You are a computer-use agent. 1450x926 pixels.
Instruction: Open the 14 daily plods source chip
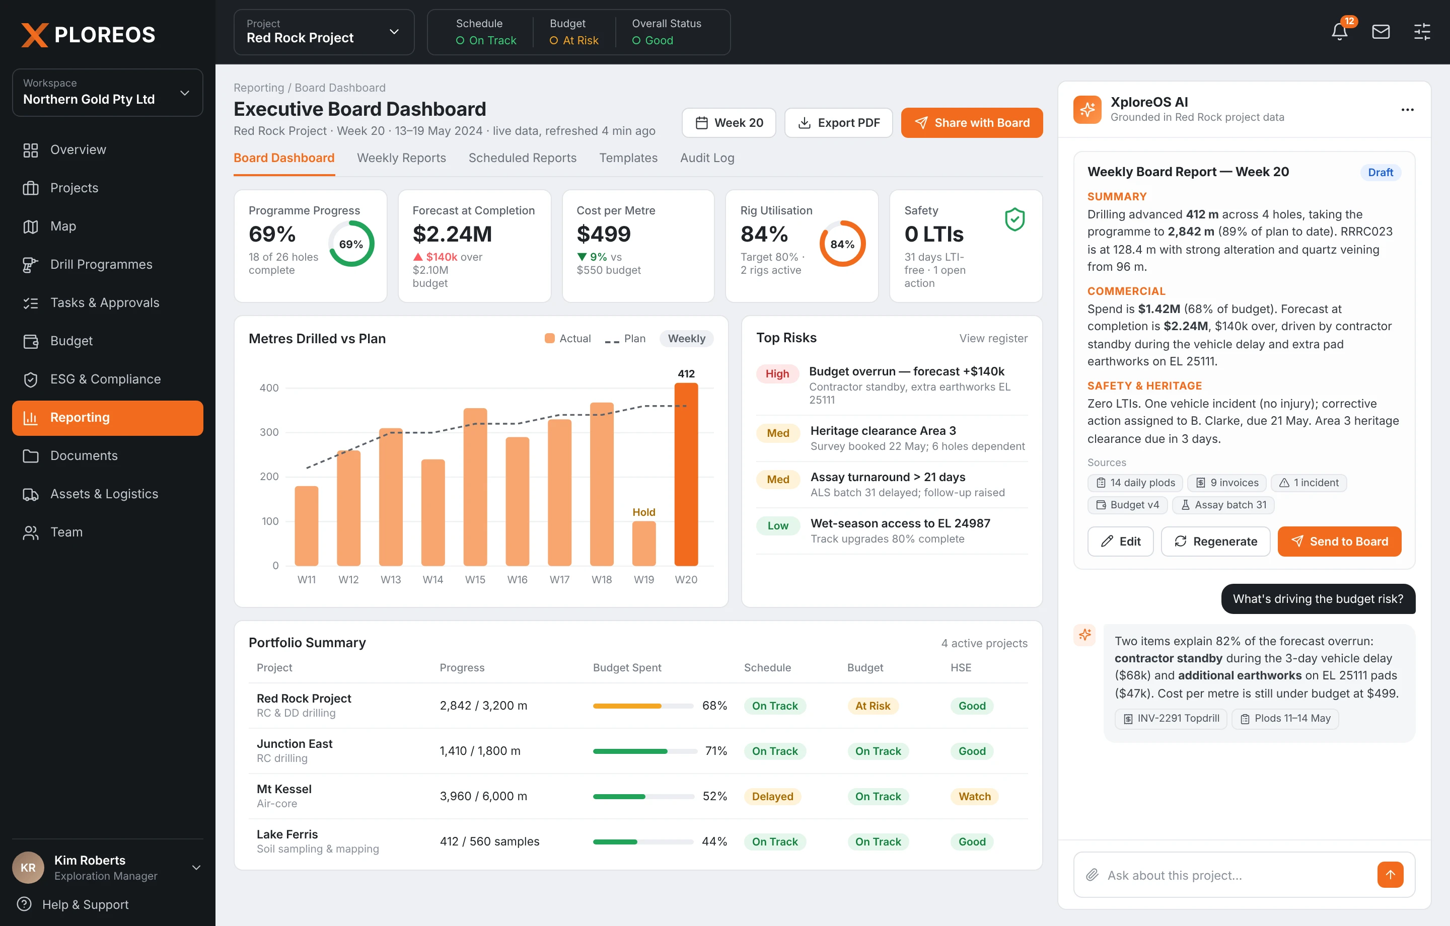1135,483
